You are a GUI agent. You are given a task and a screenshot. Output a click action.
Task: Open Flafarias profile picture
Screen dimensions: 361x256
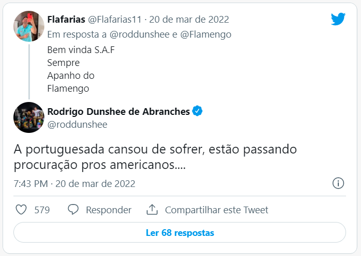[x=29, y=27]
